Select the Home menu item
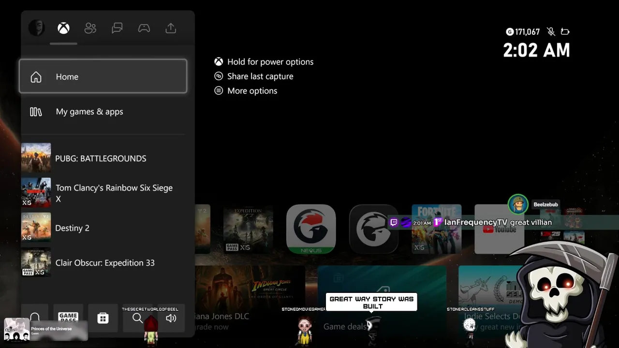The height and width of the screenshot is (348, 619). click(x=103, y=76)
